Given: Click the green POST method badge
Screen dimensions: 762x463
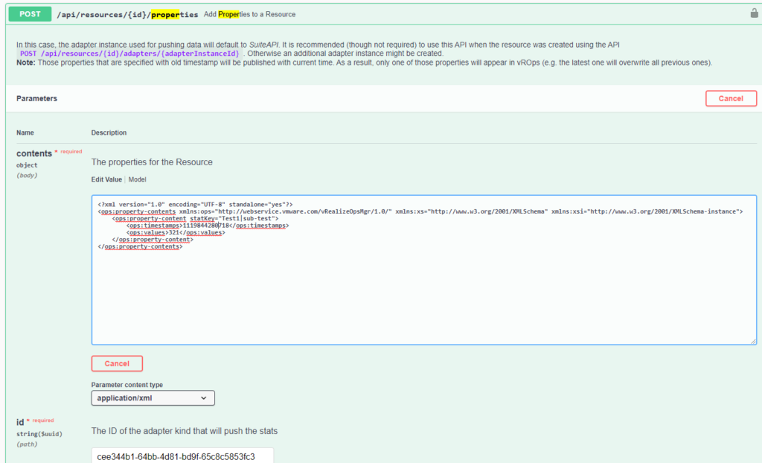Looking at the screenshot, I should 30,14.
